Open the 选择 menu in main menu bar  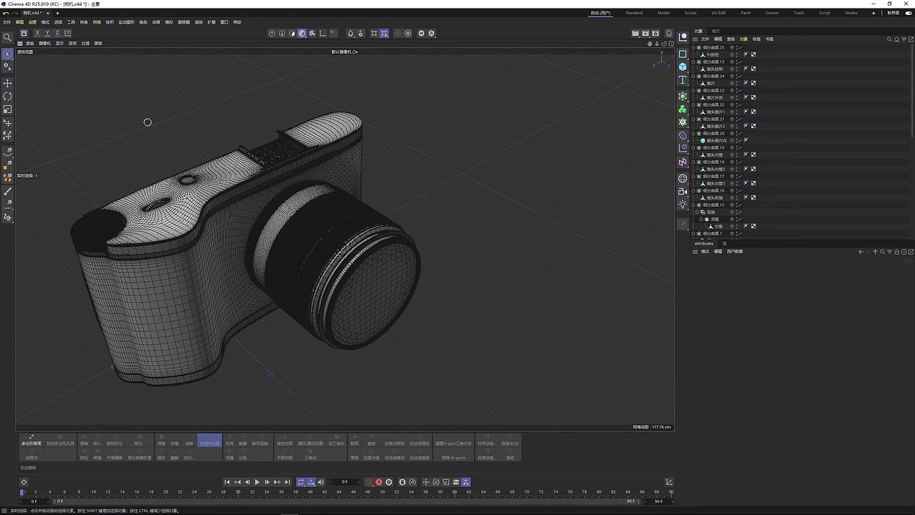click(x=58, y=22)
